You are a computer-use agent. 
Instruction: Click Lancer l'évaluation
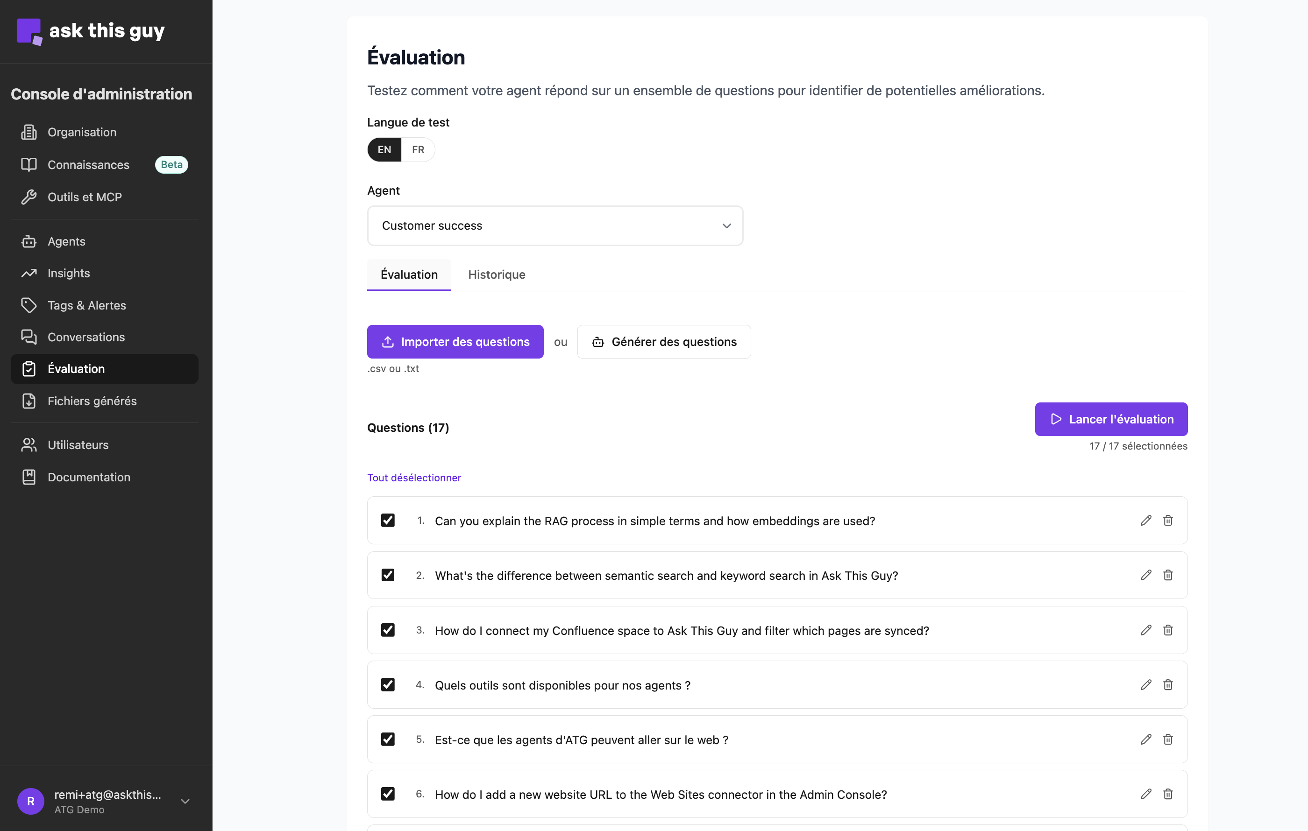(x=1111, y=419)
